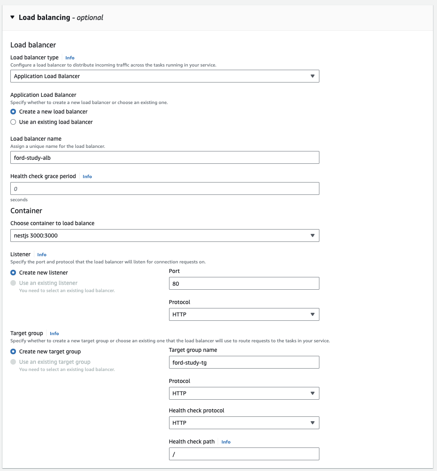
Task: Open Info link next to Target group
Action: 54,334
